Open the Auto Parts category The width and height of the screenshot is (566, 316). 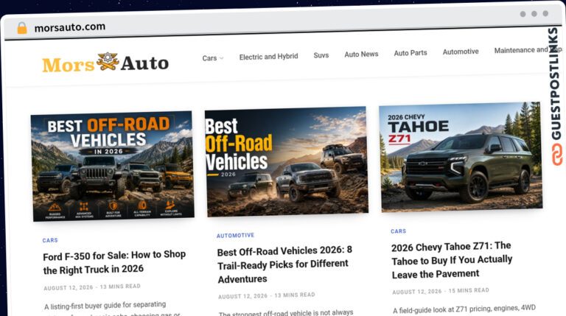(x=410, y=53)
